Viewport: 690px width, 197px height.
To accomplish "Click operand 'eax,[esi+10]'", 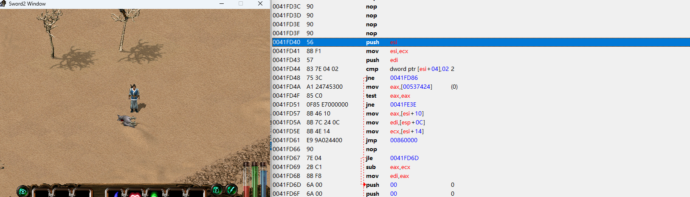I will pos(407,113).
